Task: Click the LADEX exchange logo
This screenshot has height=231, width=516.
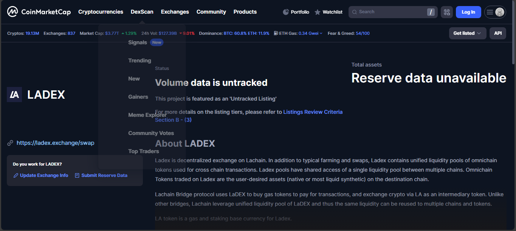Action: click(x=14, y=95)
